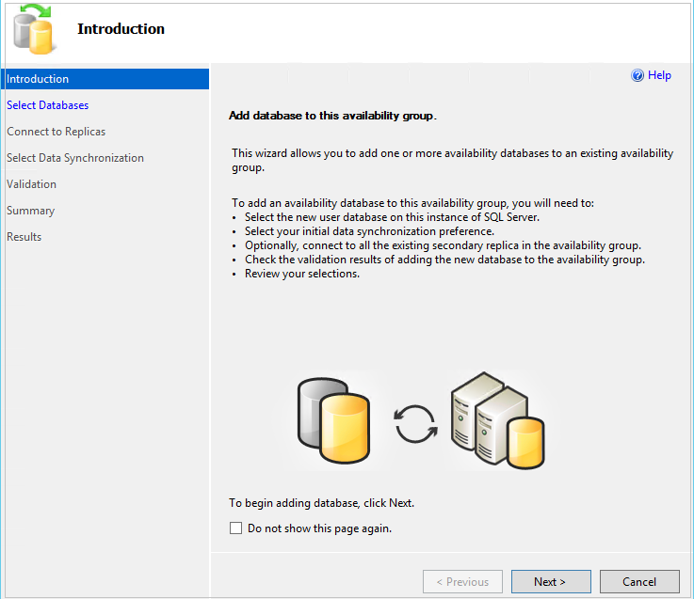The height and width of the screenshot is (599, 694).
Task: Jump to the Validation step
Action: [x=32, y=184]
